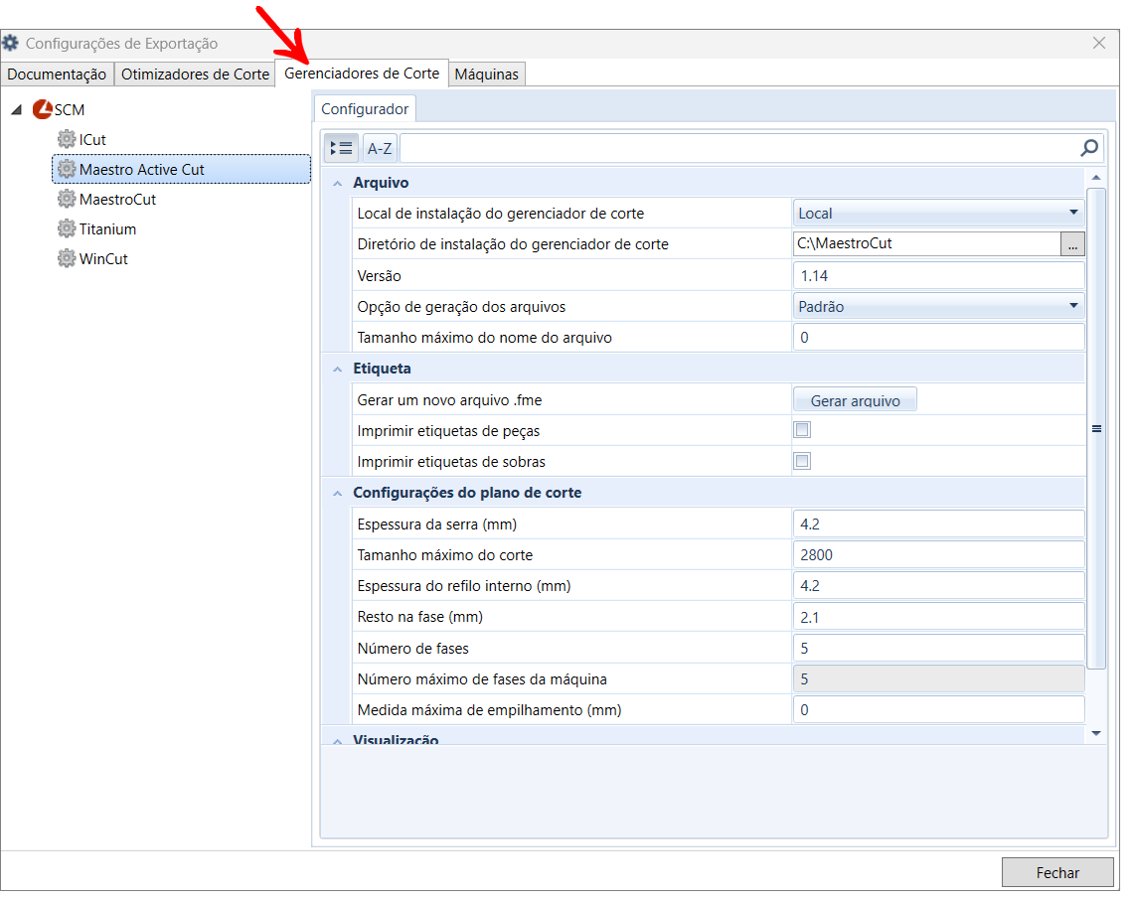This screenshot has width=1130, height=898.
Task: Select ICut in the tree
Action: [93, 140]
